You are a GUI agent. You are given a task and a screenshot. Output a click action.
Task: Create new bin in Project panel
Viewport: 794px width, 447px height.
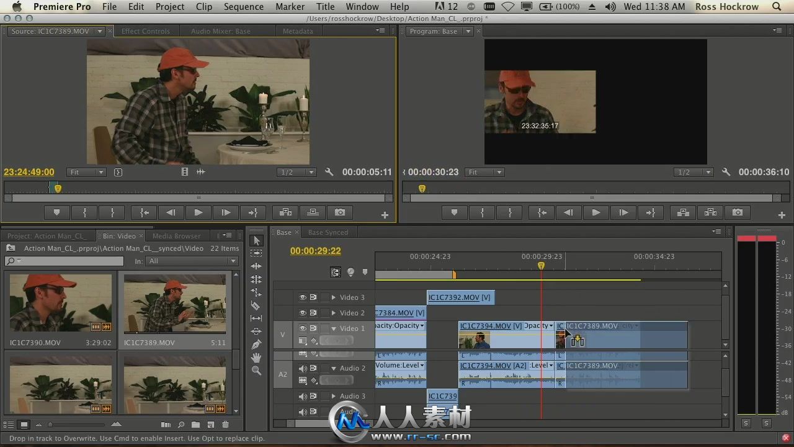pos(195,425)
